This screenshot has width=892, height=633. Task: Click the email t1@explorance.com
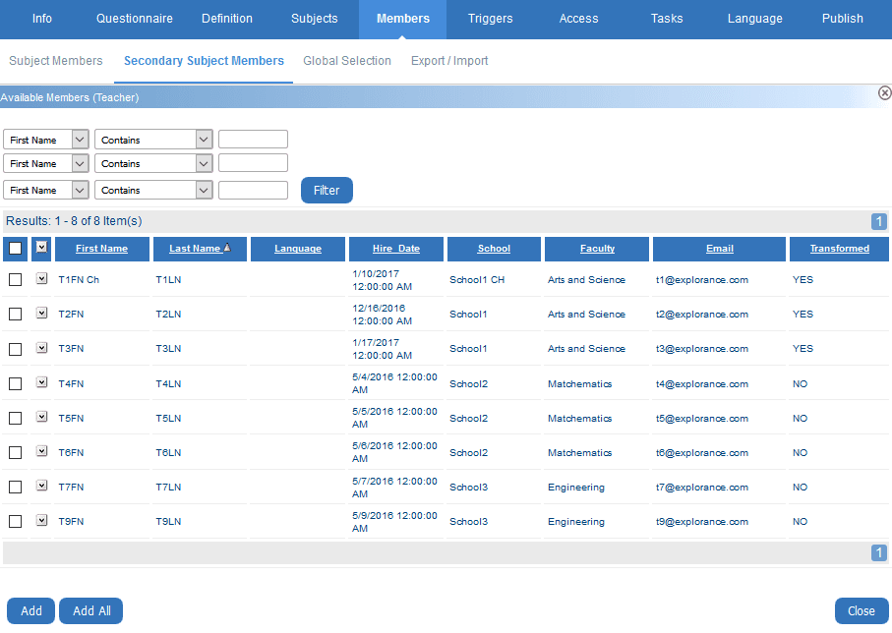[x=702, y=280]
